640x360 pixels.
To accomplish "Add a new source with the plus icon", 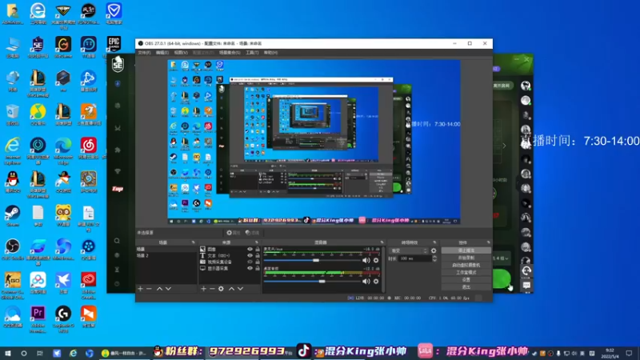I will [x=203, y=289].
